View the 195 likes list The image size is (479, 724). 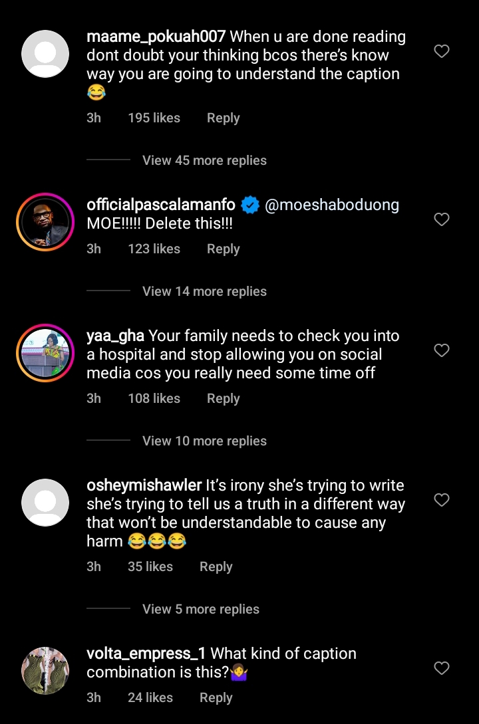coord(154,118)
